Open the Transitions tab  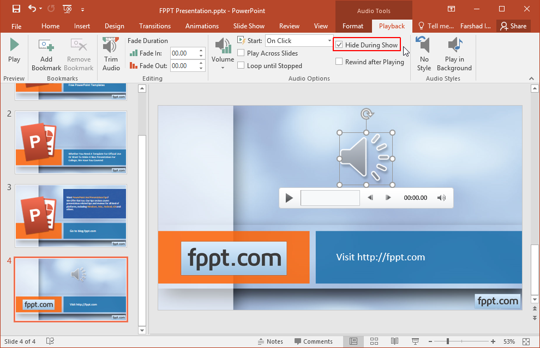(x=154, y=26)
